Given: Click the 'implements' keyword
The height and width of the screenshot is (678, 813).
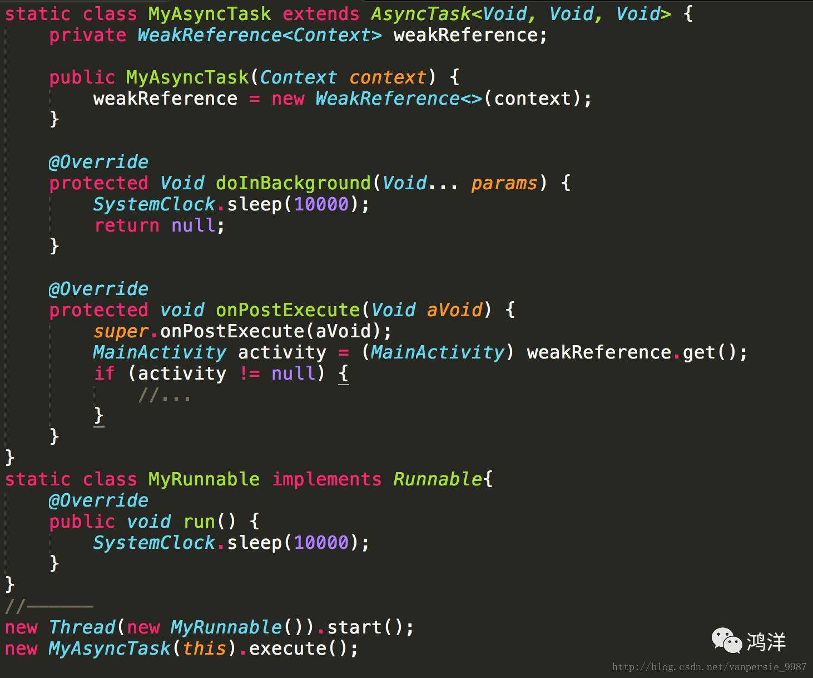Looking at the screenshot, I should 326,479.
